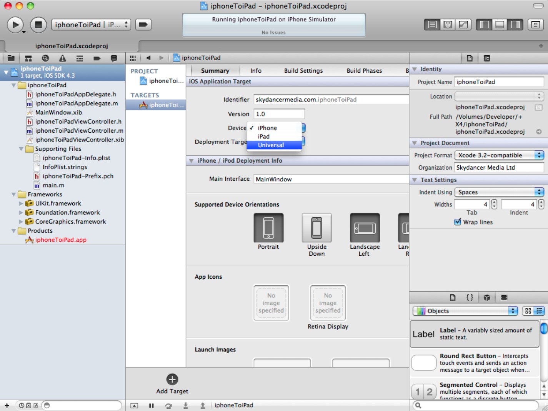Show the Quick Help inspector
This screenshot has height=411, width=548.
pos(487,58)
